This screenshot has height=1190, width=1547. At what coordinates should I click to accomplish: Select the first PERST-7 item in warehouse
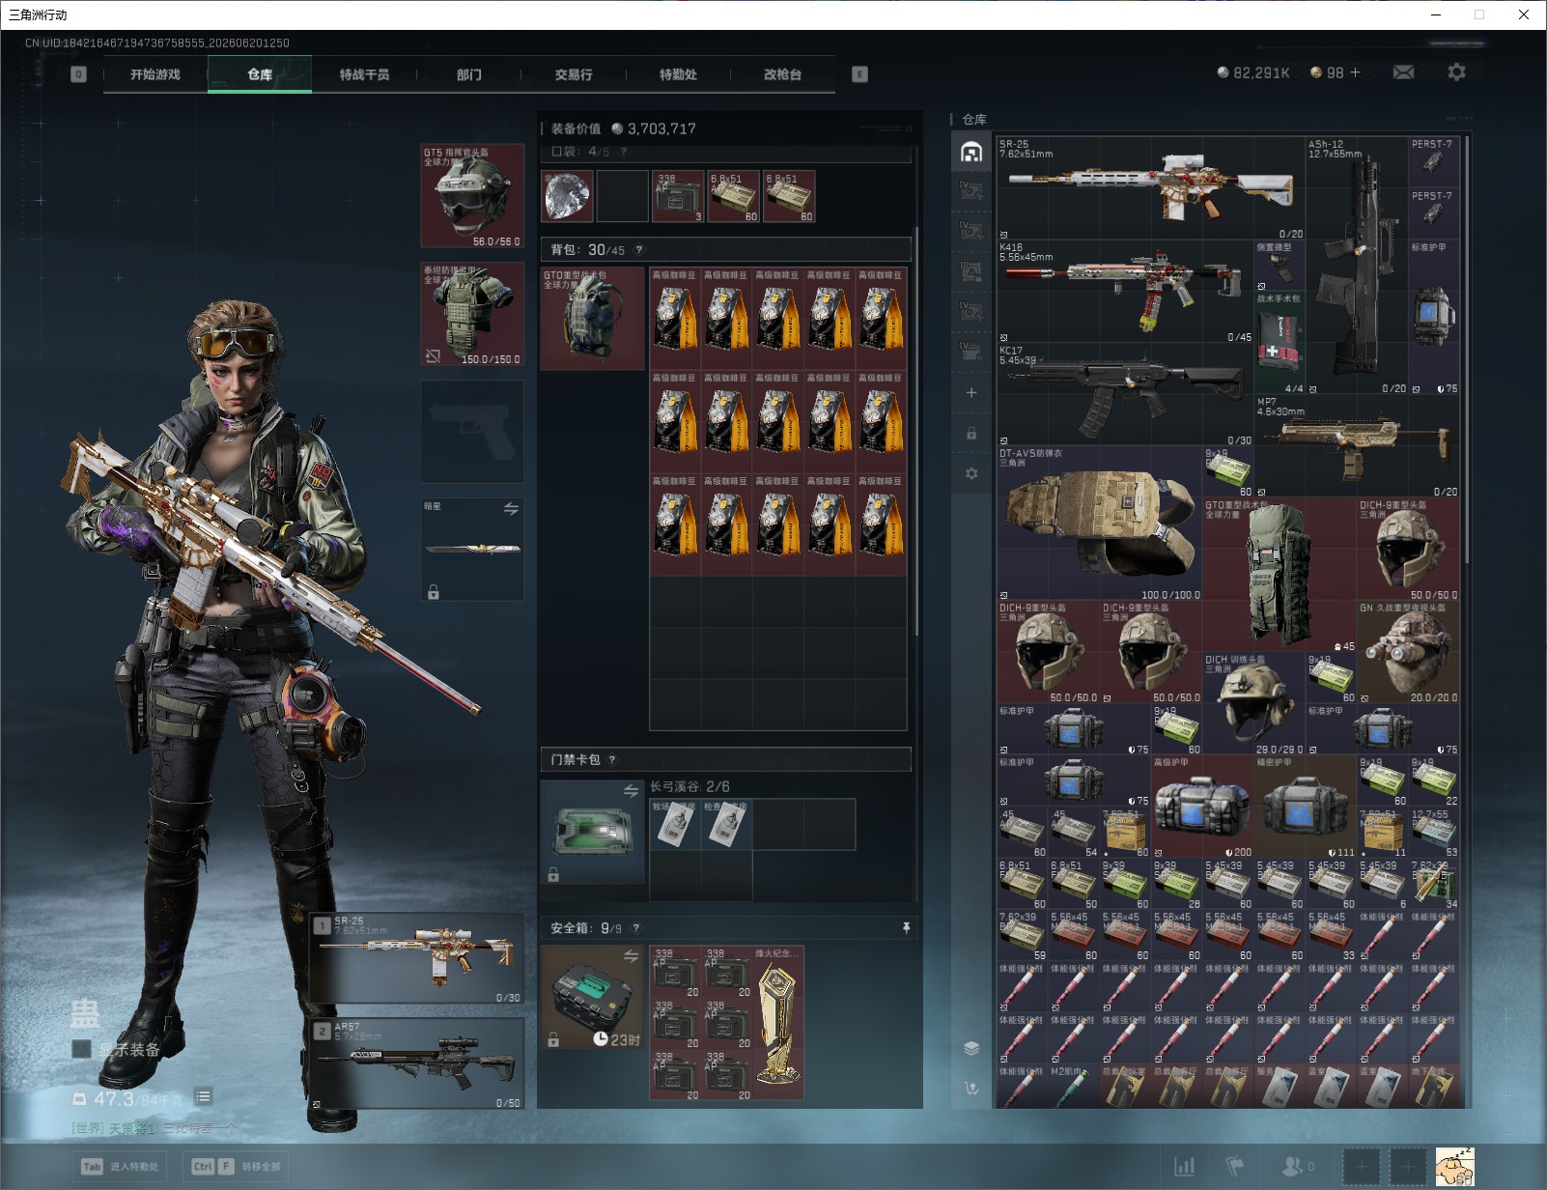point(1433,162)
